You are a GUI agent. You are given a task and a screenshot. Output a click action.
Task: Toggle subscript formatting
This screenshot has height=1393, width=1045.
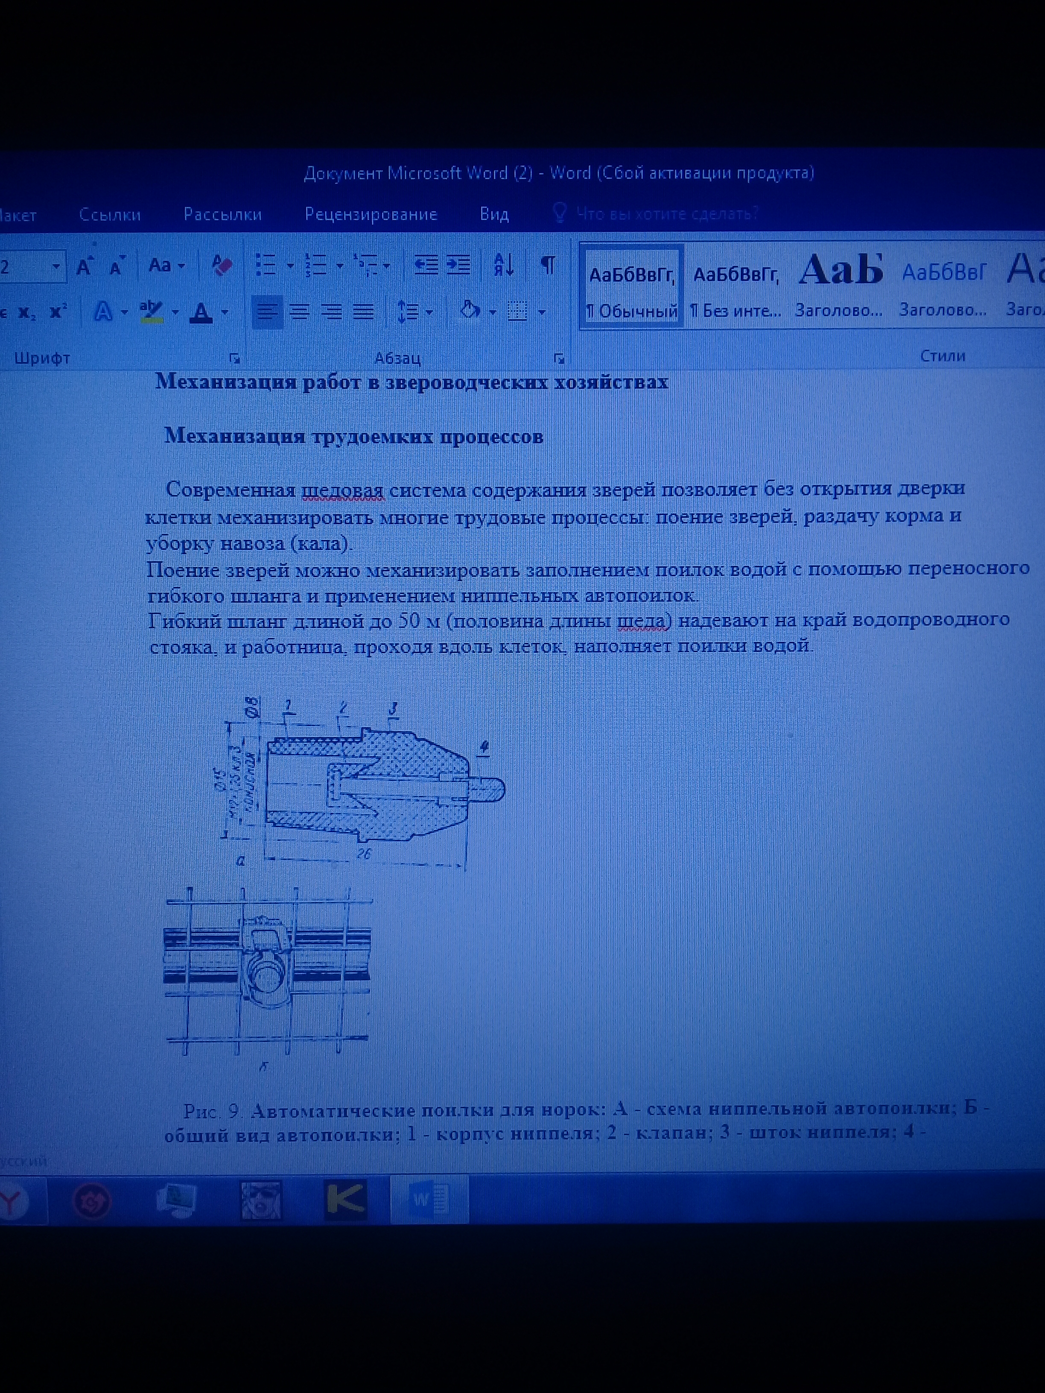coord(26,312)
